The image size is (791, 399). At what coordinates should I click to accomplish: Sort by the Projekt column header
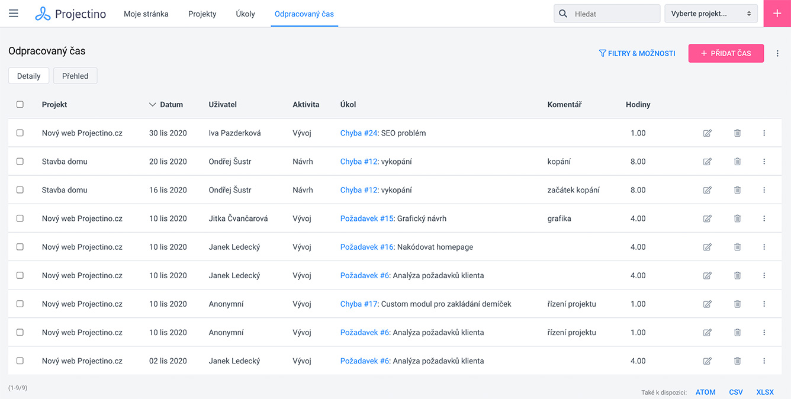54,105
